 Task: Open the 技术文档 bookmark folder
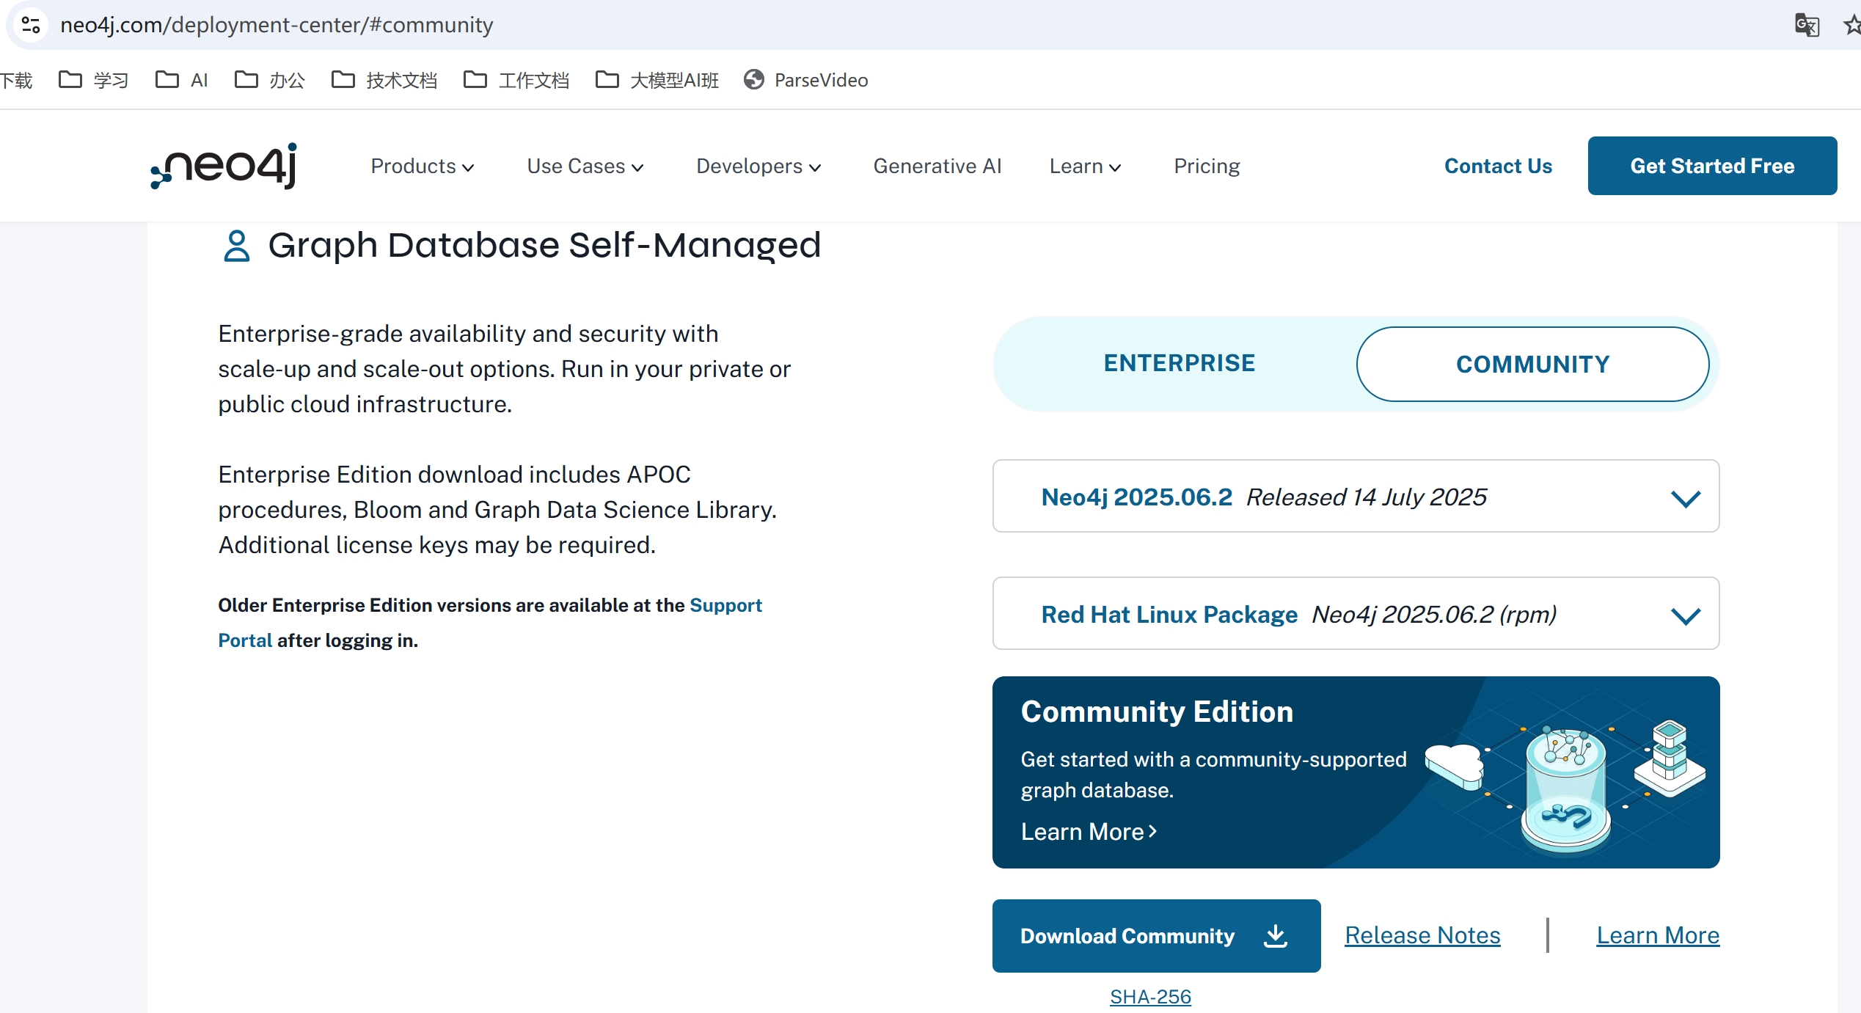tap(384, 80)
